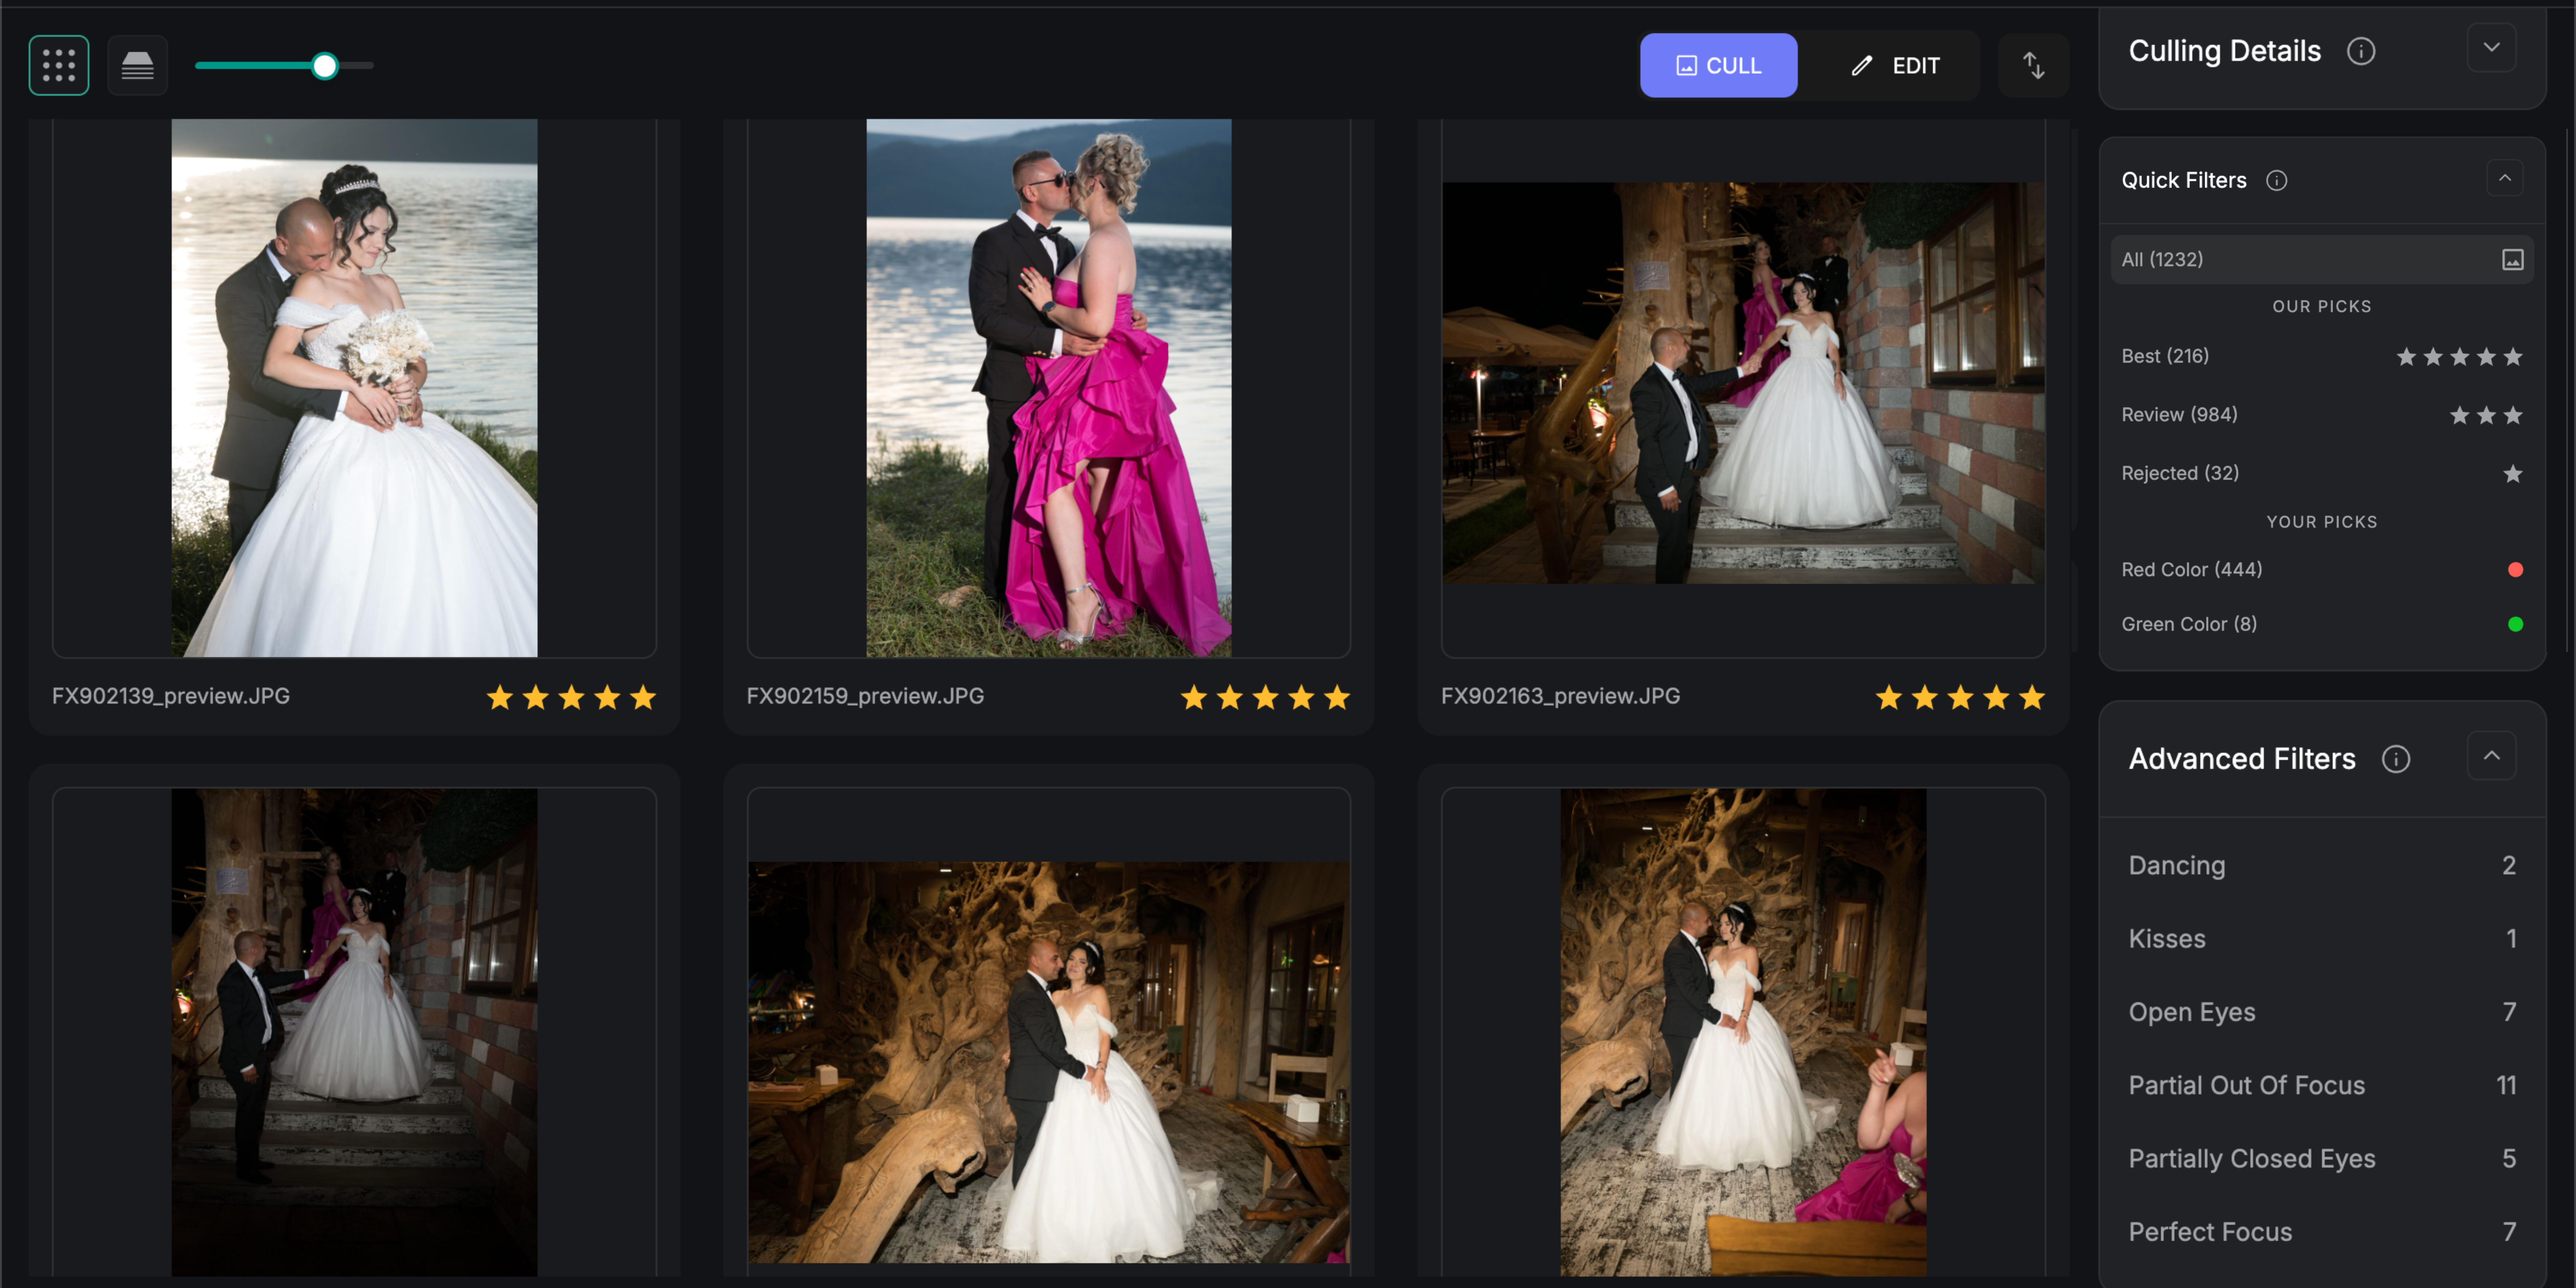Image resolution: width=2576 pixels, height=1288 pixels.
Task: Click the three-star rating beside Review
Action: pyautogui.click(x=2486, y=415)
